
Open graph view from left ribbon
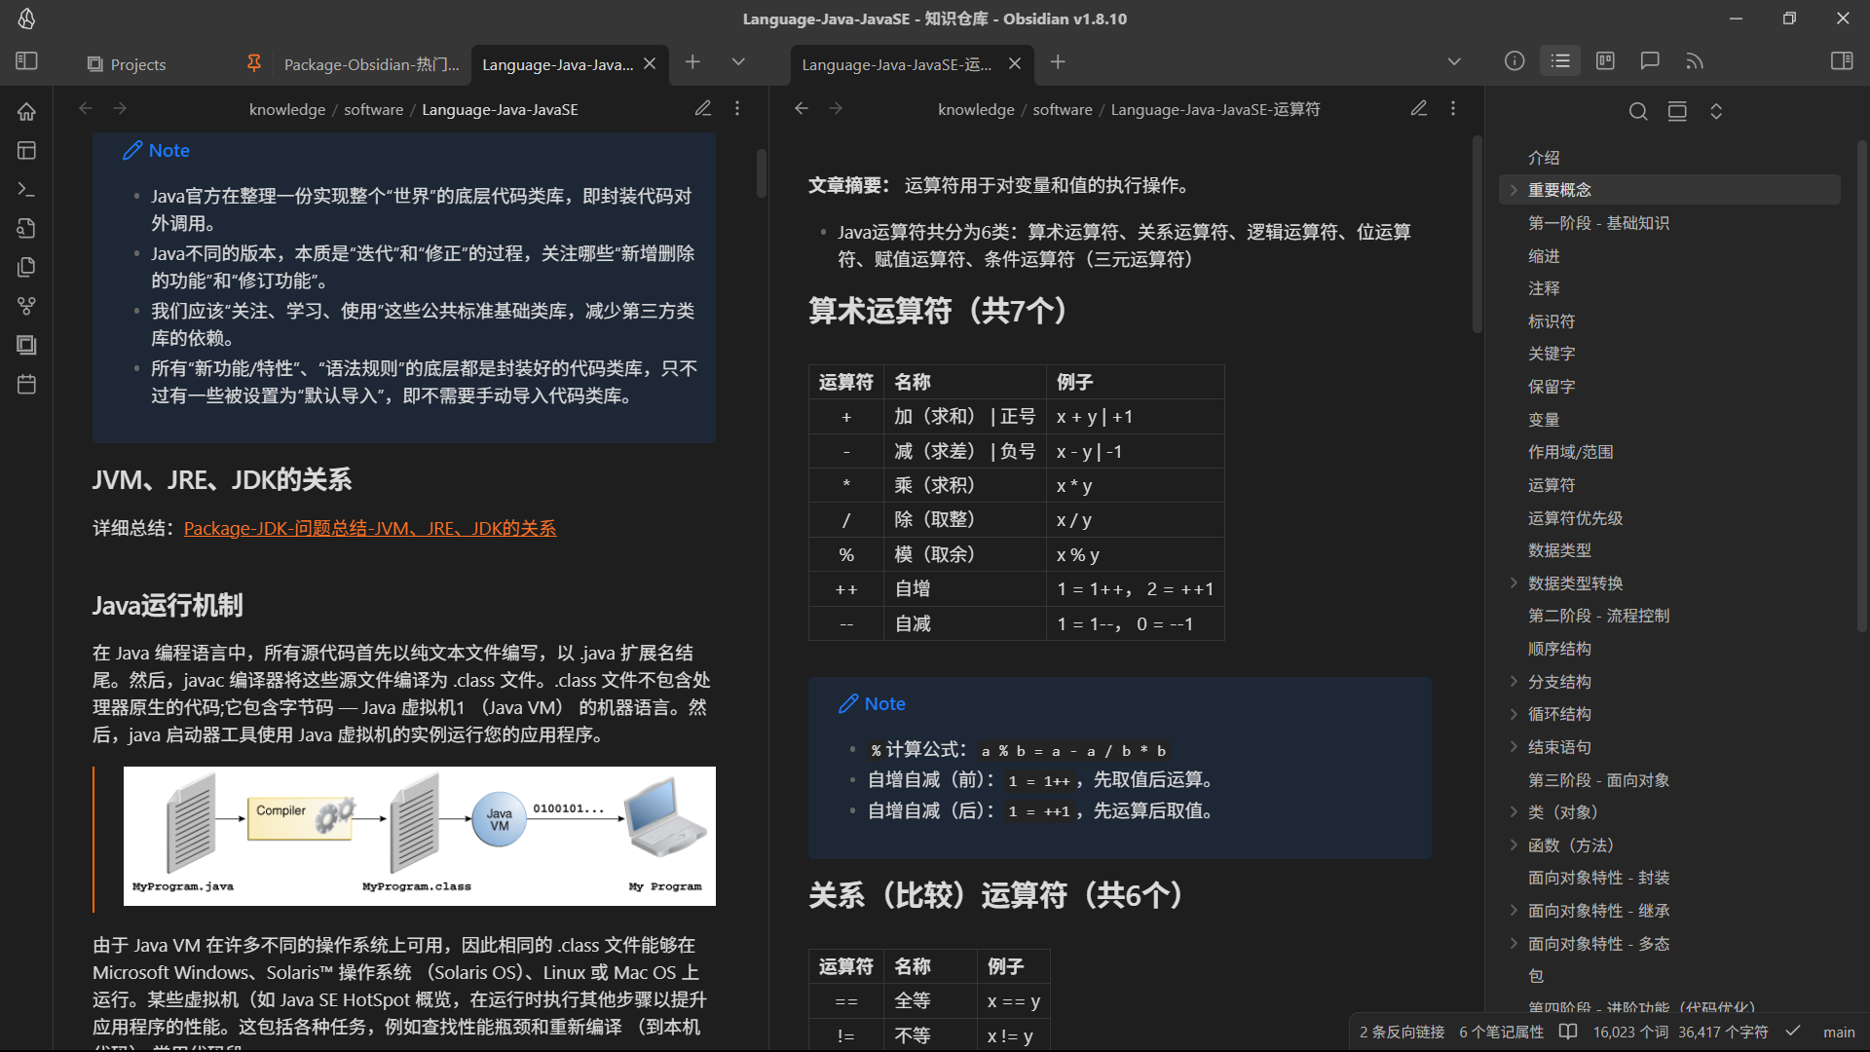pos(26,306)
